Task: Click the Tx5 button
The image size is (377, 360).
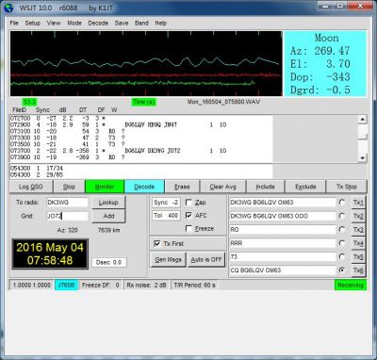Action: (358, 257)
